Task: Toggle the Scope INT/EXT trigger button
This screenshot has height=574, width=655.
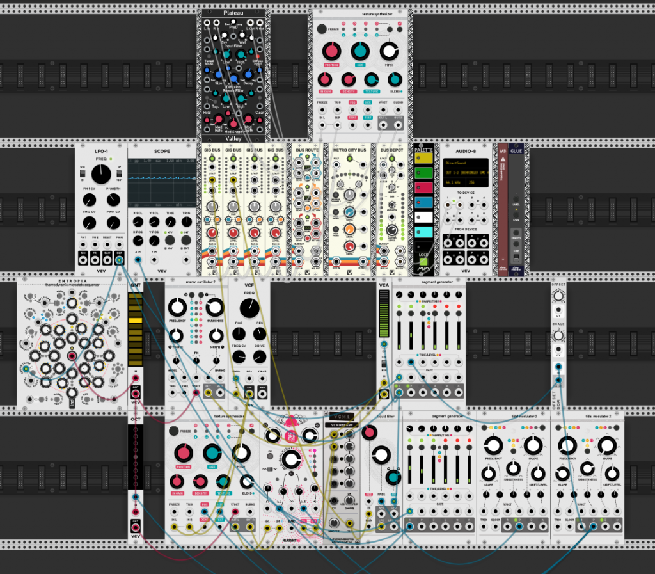Action: [186, 240]
